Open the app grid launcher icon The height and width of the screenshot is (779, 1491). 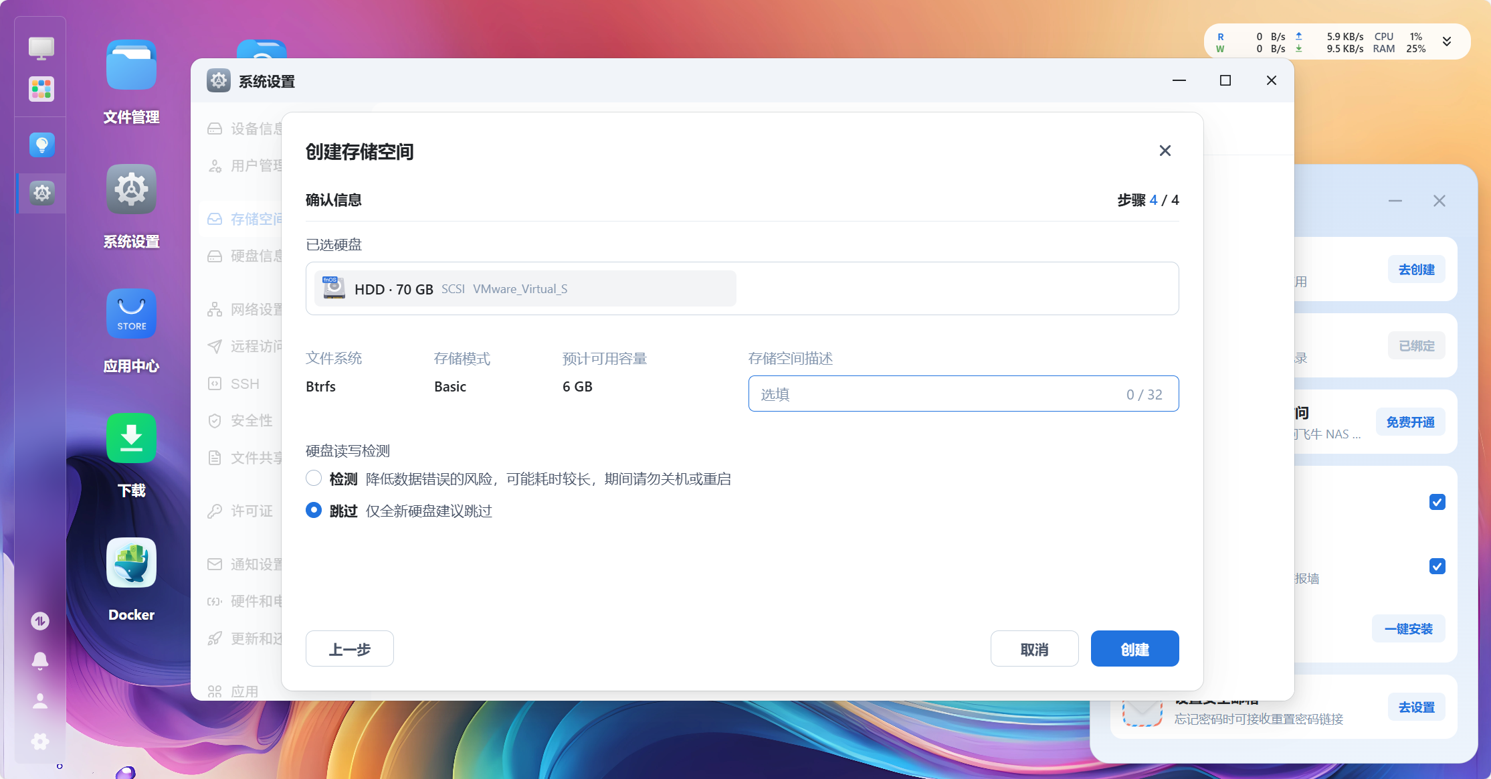point(41,89)
